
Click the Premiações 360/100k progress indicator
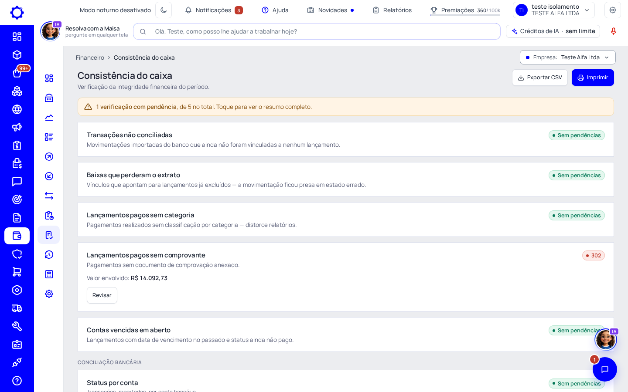(x=465, y=10)
